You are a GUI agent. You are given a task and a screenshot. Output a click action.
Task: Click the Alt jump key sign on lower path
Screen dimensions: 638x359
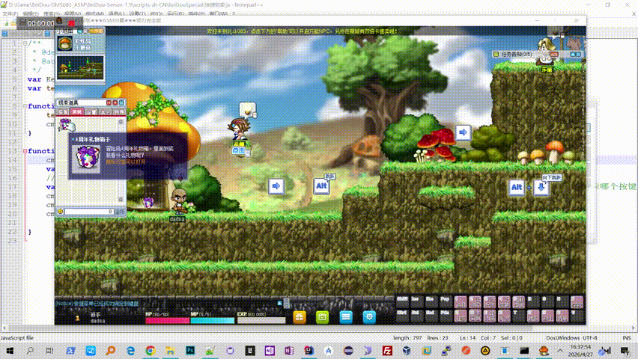(321, 186)
